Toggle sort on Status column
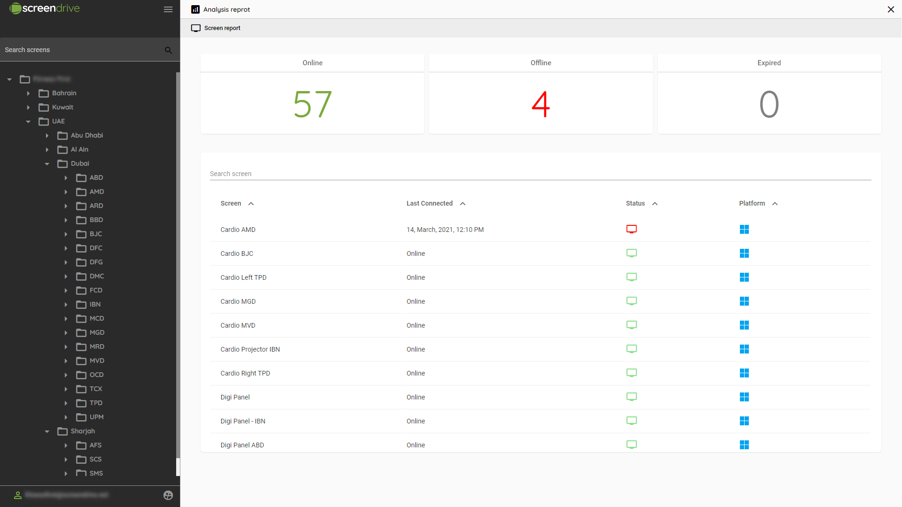This screenshot has width=902, height=507. (655, 204)
